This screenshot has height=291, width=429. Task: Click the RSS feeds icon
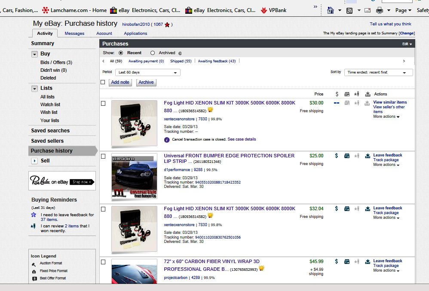click(x=349, y=10)
